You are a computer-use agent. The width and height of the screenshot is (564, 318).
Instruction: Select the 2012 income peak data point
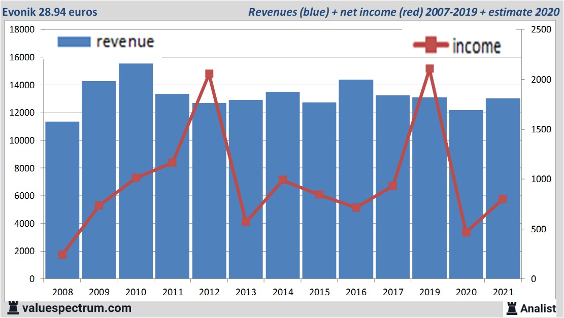[209, 74]
